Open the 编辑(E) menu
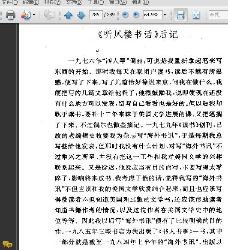The image size is (228, 250). [x=31, y=2]
